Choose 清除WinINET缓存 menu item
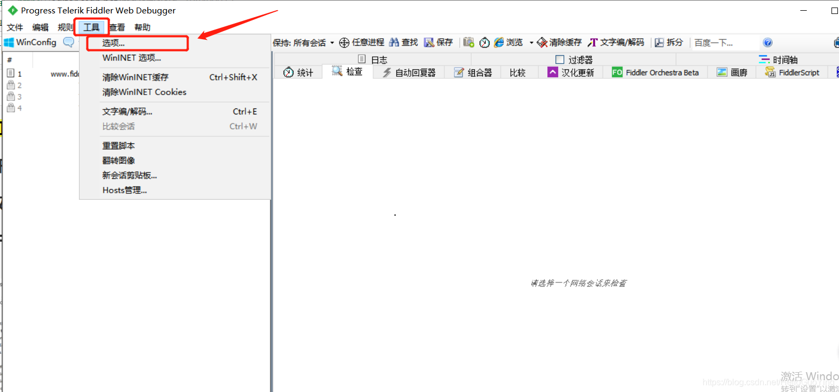This screenshot has width=839, height=392. pos(175,77)
